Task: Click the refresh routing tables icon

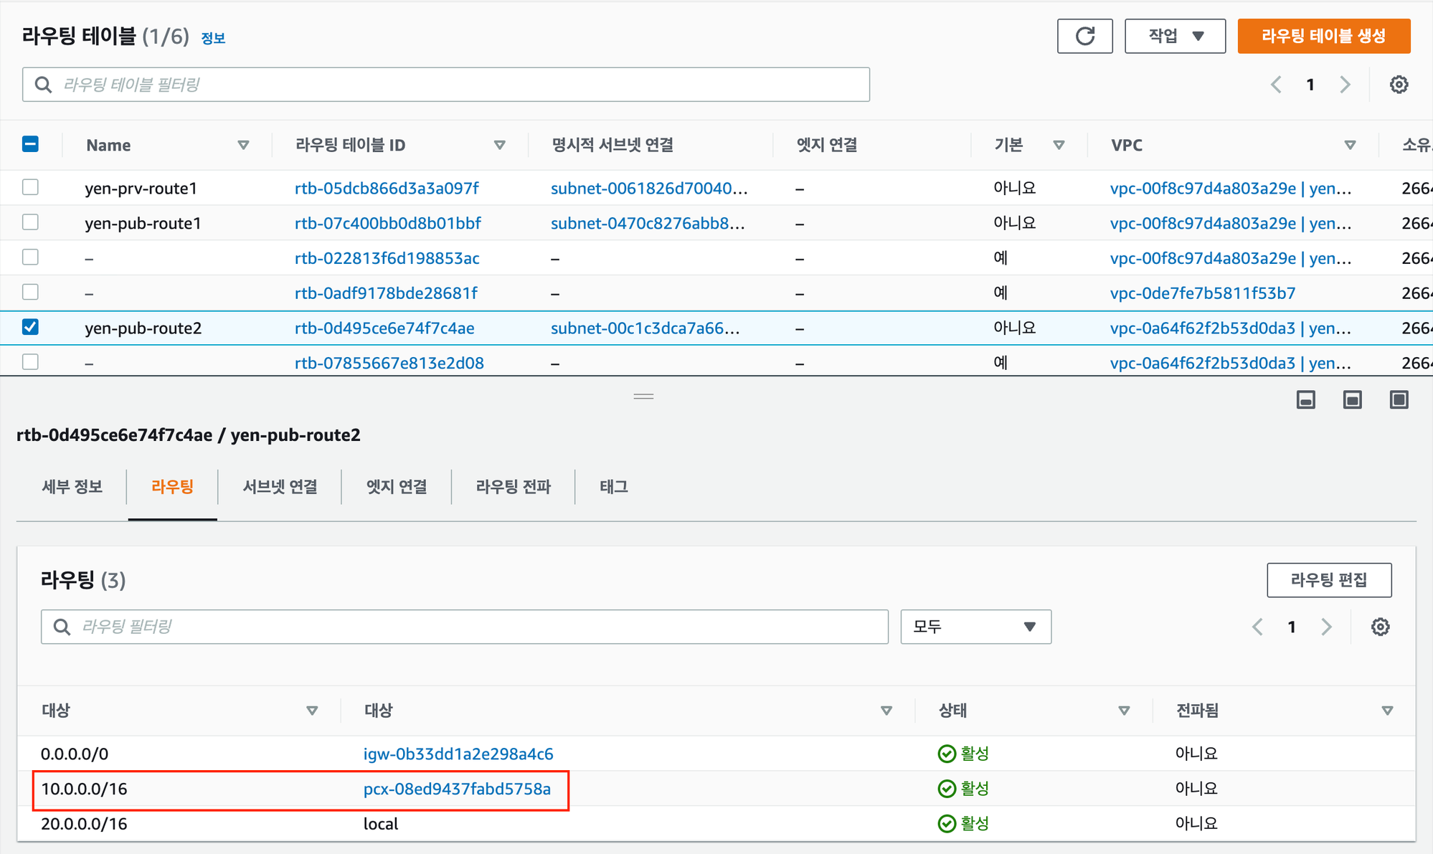Action: 1084,36
